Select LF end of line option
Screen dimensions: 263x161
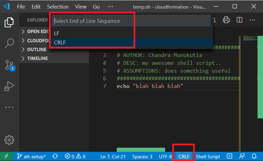click(x=131, y=33)
